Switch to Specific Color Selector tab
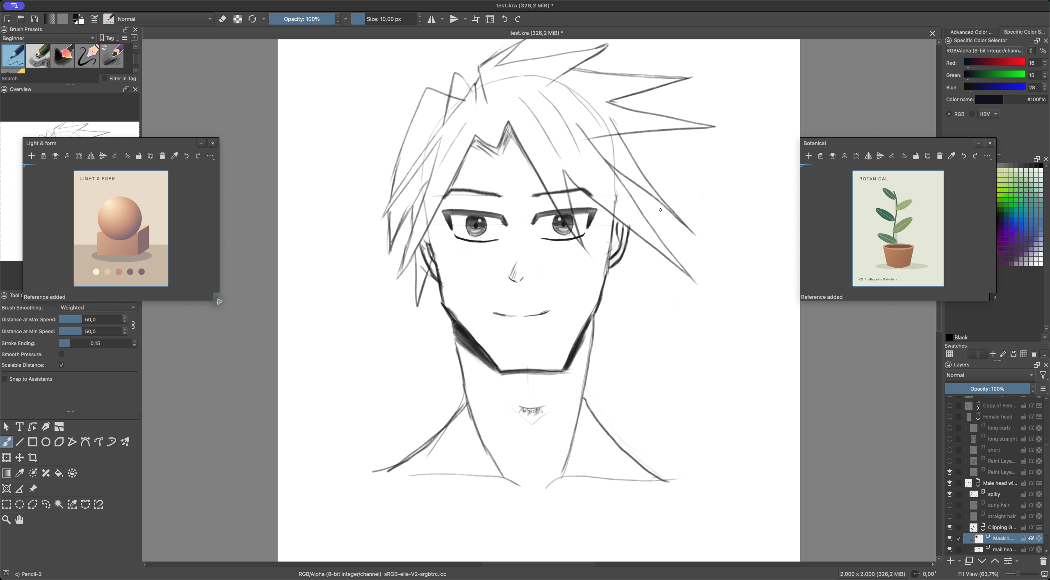The width and height of the screenshot is (1050, 580). [x=1024, y=32]
